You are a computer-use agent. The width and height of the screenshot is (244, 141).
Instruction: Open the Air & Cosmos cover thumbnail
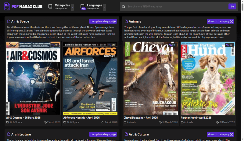click(33, 78)
